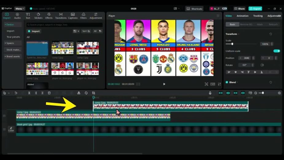Click the timeline zoom-to-fit circle icon at far right
The width and height of the screenshot is (284, 160).
click(279, 93)
